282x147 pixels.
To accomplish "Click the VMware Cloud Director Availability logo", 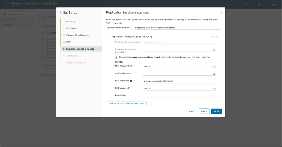I will (x=6, y=4).
